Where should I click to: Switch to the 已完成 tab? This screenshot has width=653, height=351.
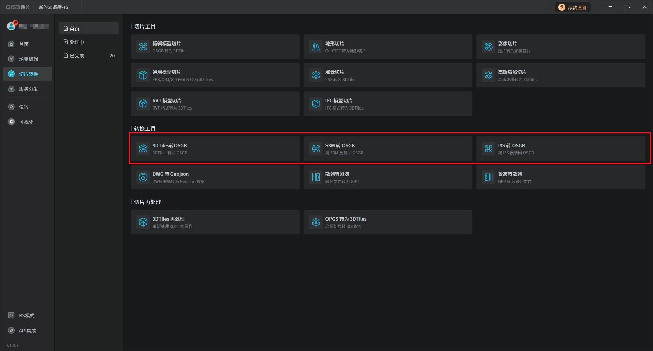click(x=77, y=56)
